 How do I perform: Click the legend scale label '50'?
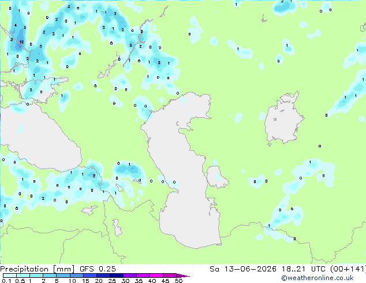tap(178, 281)
